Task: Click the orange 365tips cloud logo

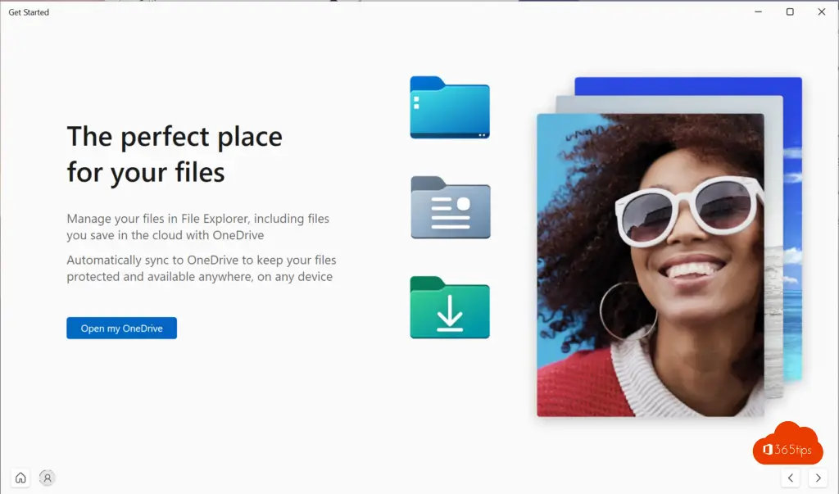Action: 787,445
